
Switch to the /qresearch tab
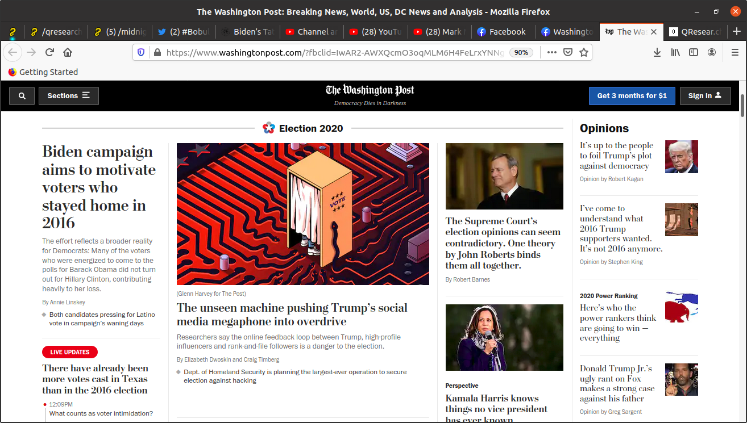(x=56, y=32)
